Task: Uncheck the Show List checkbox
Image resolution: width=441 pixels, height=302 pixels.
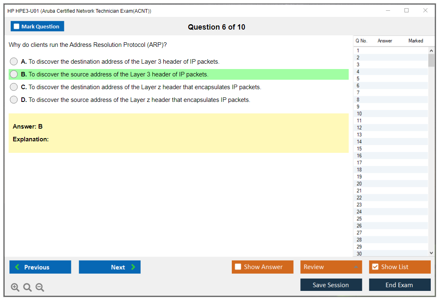Action: click(x=375, y=267)
